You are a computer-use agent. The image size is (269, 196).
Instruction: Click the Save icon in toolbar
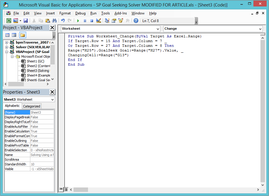point(26,21)
